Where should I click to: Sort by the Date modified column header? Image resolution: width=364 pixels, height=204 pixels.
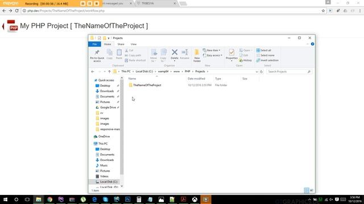tap(196, 79)
